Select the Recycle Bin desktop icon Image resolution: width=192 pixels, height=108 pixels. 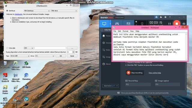point(5,64)
